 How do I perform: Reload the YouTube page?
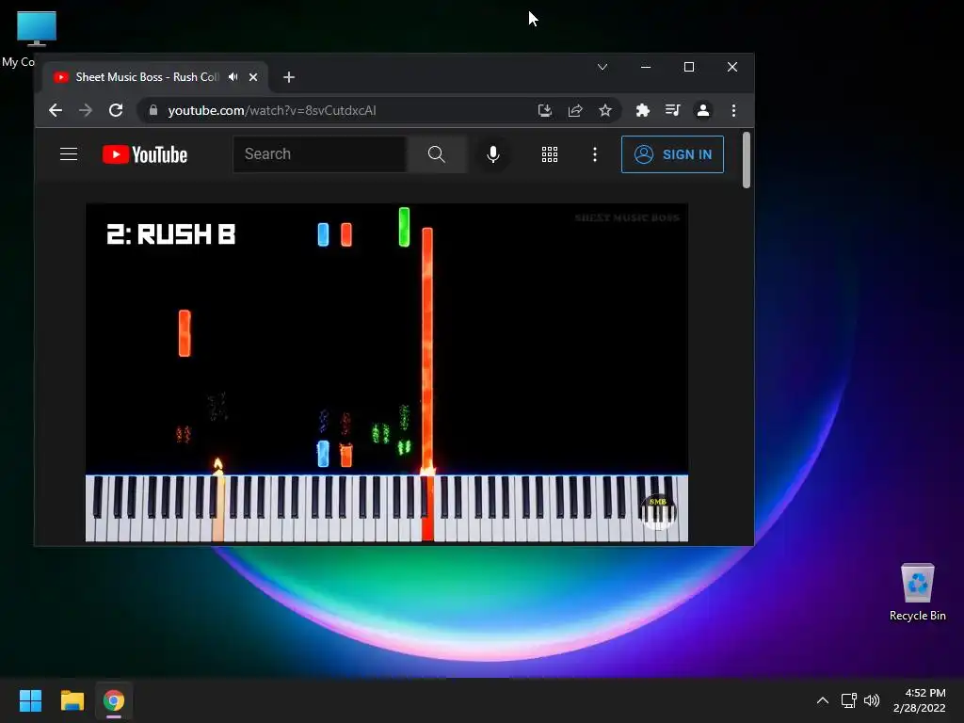point(116,111)
